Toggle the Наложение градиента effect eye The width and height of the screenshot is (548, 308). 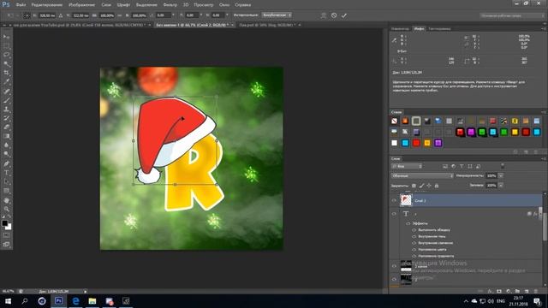(x=414, y=256)
